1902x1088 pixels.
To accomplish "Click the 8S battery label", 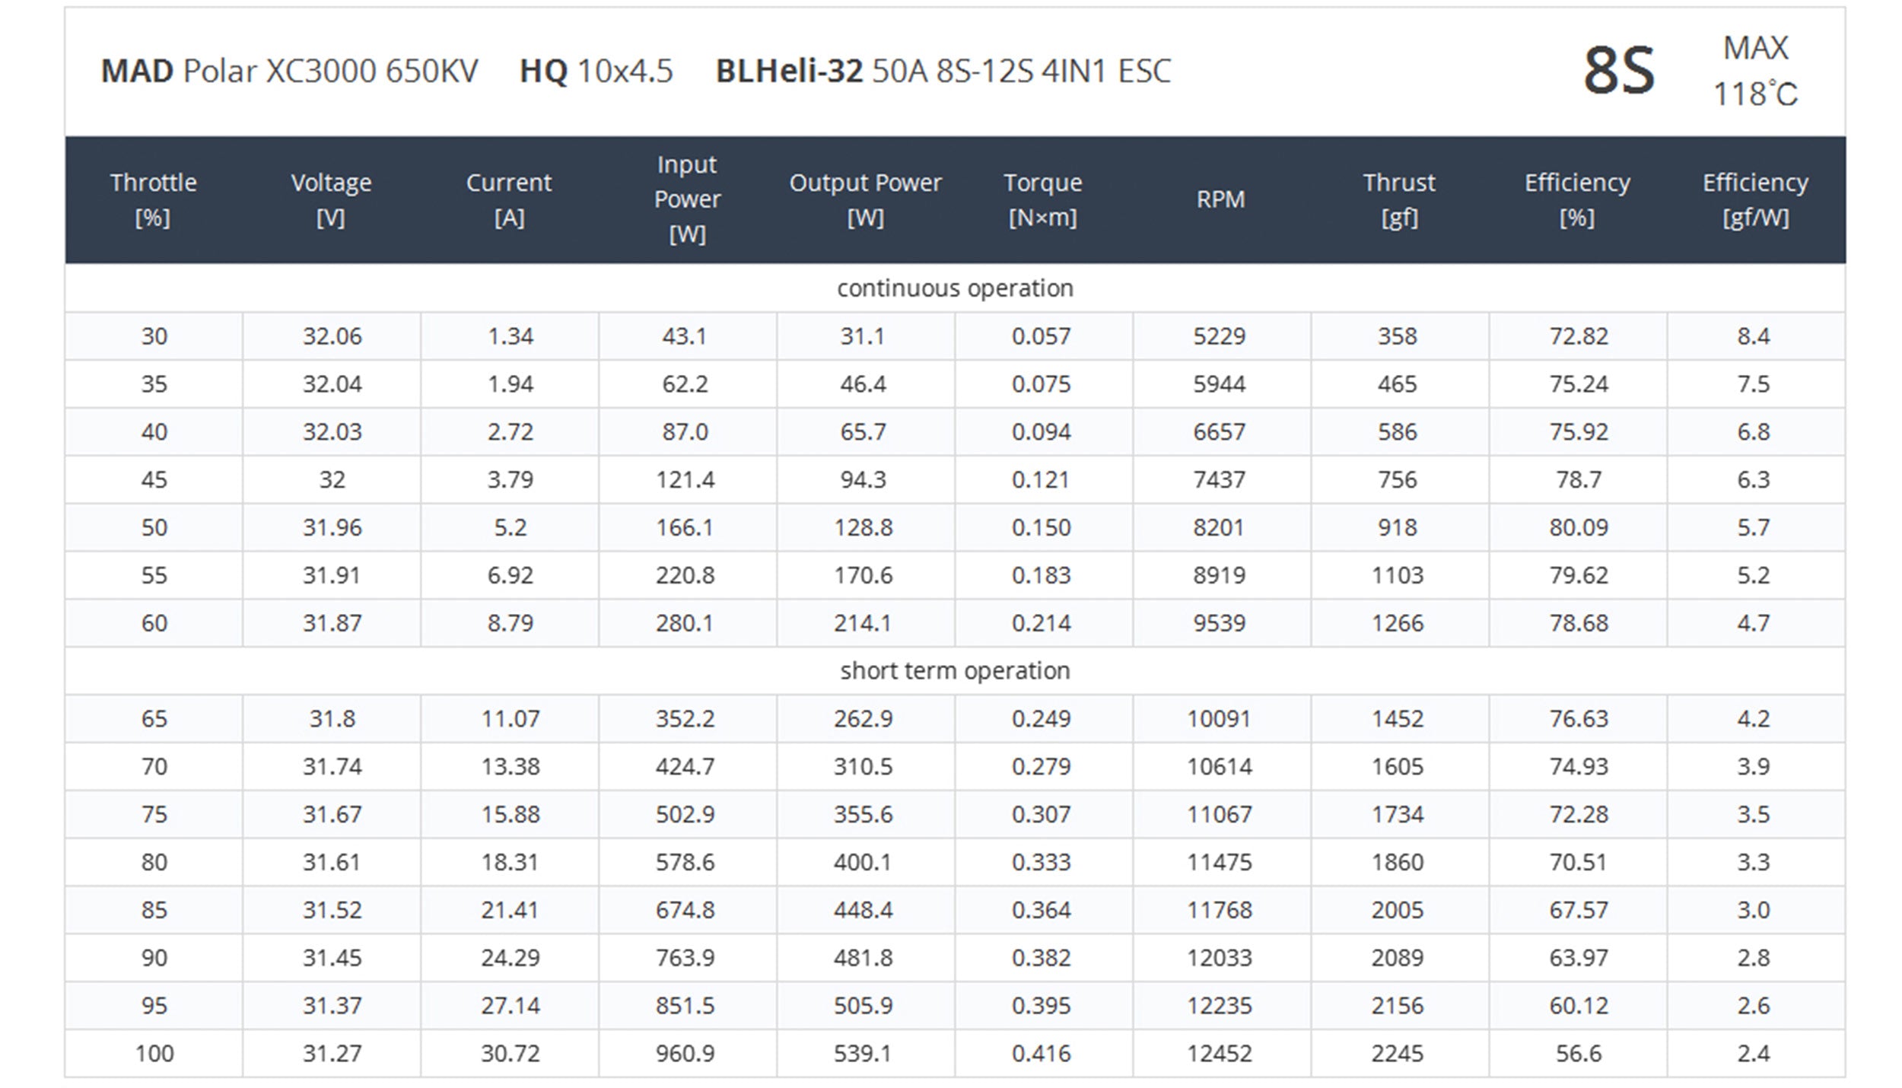I will 1619,72.
